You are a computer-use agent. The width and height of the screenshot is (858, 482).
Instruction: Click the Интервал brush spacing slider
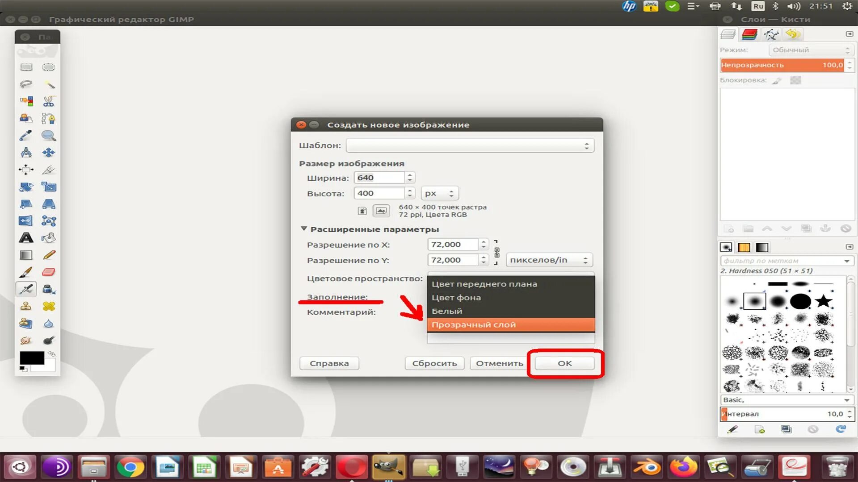click(782, 414)
